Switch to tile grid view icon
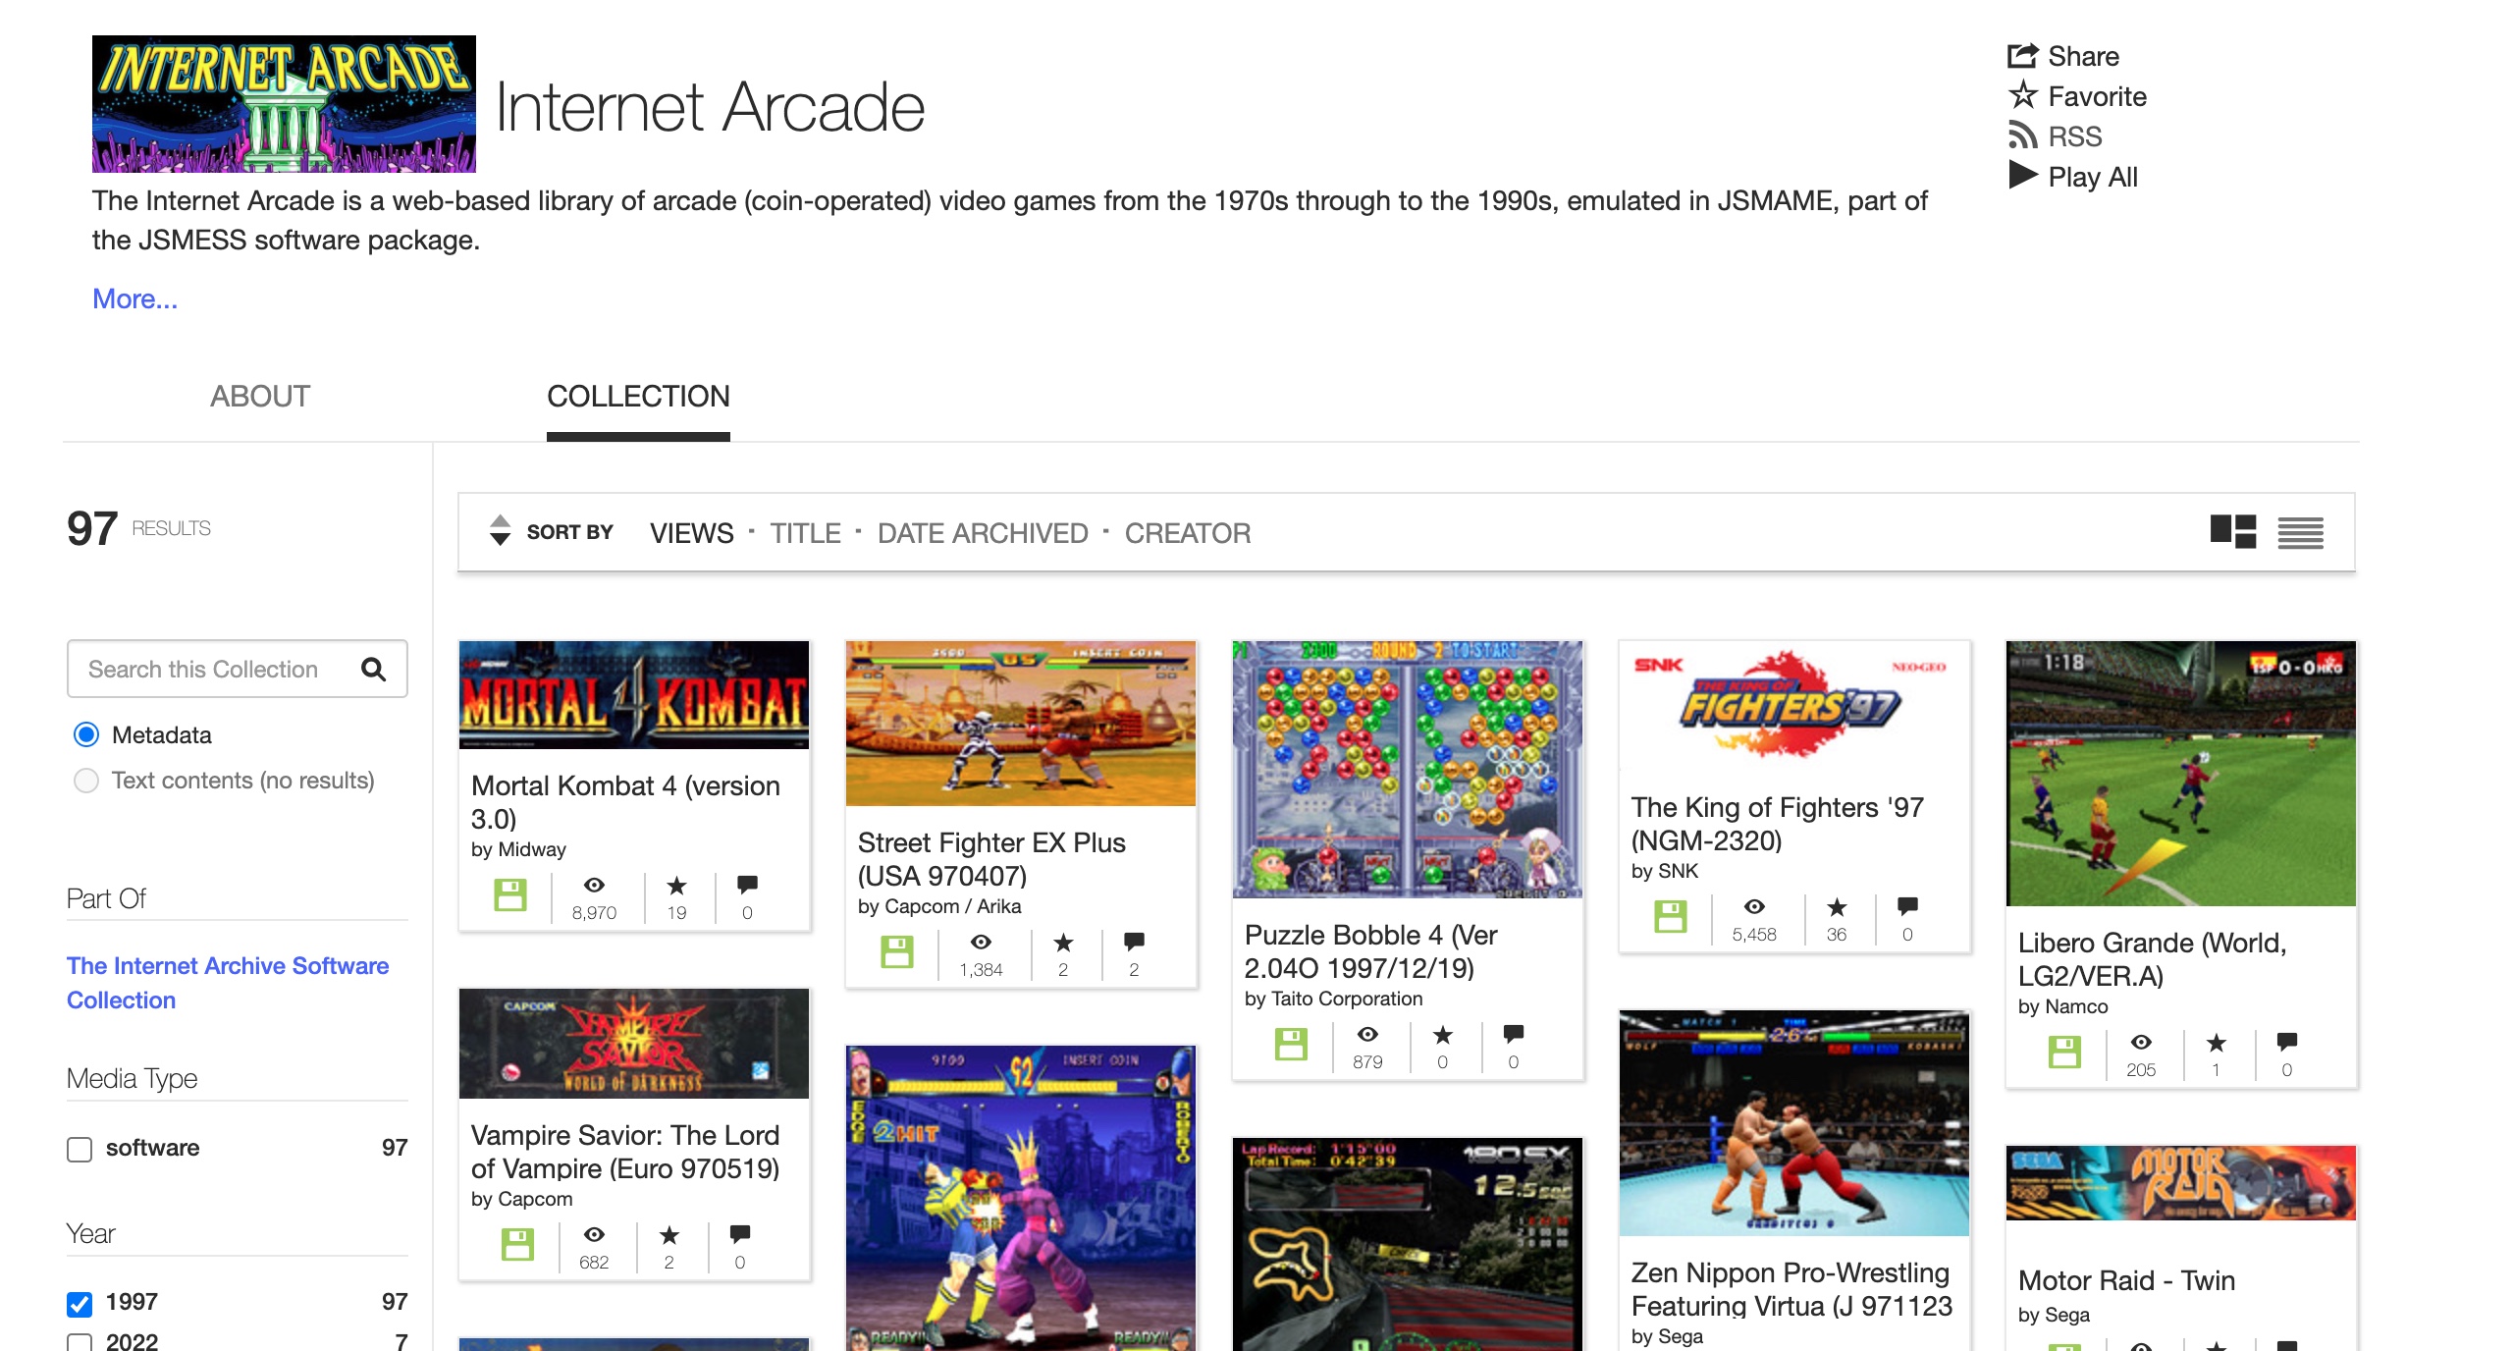This screenshot has width=2513, height=1351. (x=2232, y=532)
